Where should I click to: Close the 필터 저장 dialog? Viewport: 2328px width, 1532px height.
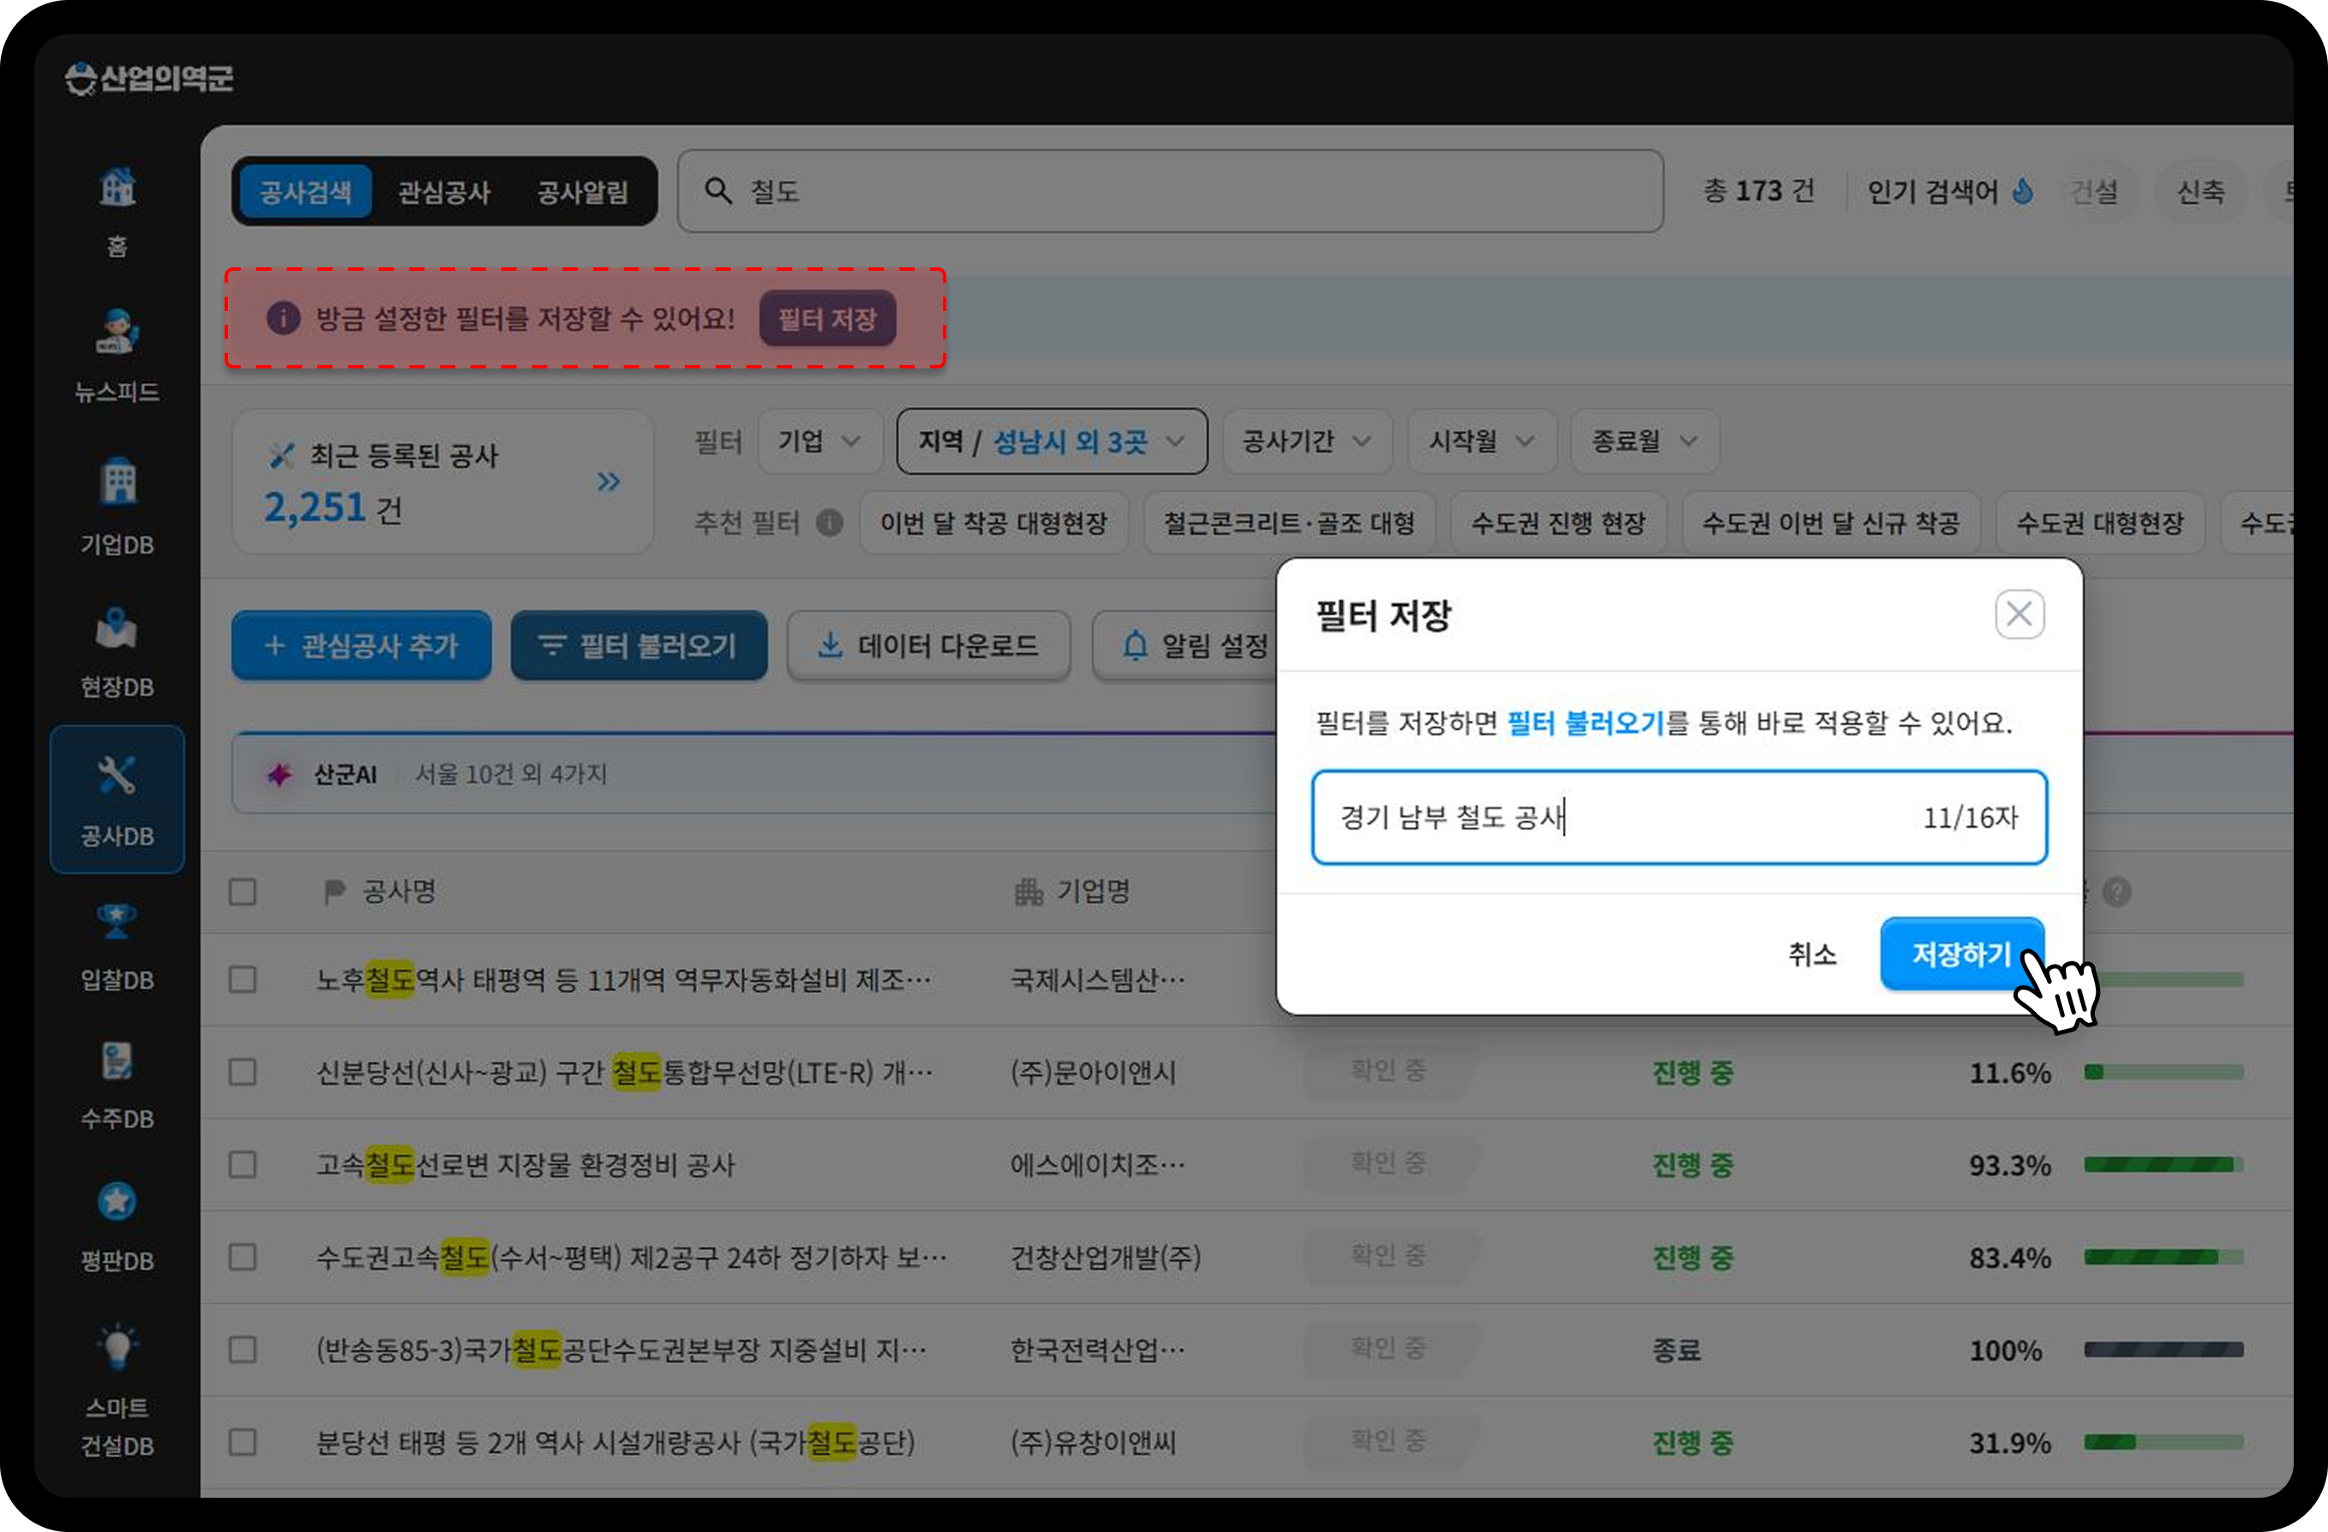pos(2019,614)
